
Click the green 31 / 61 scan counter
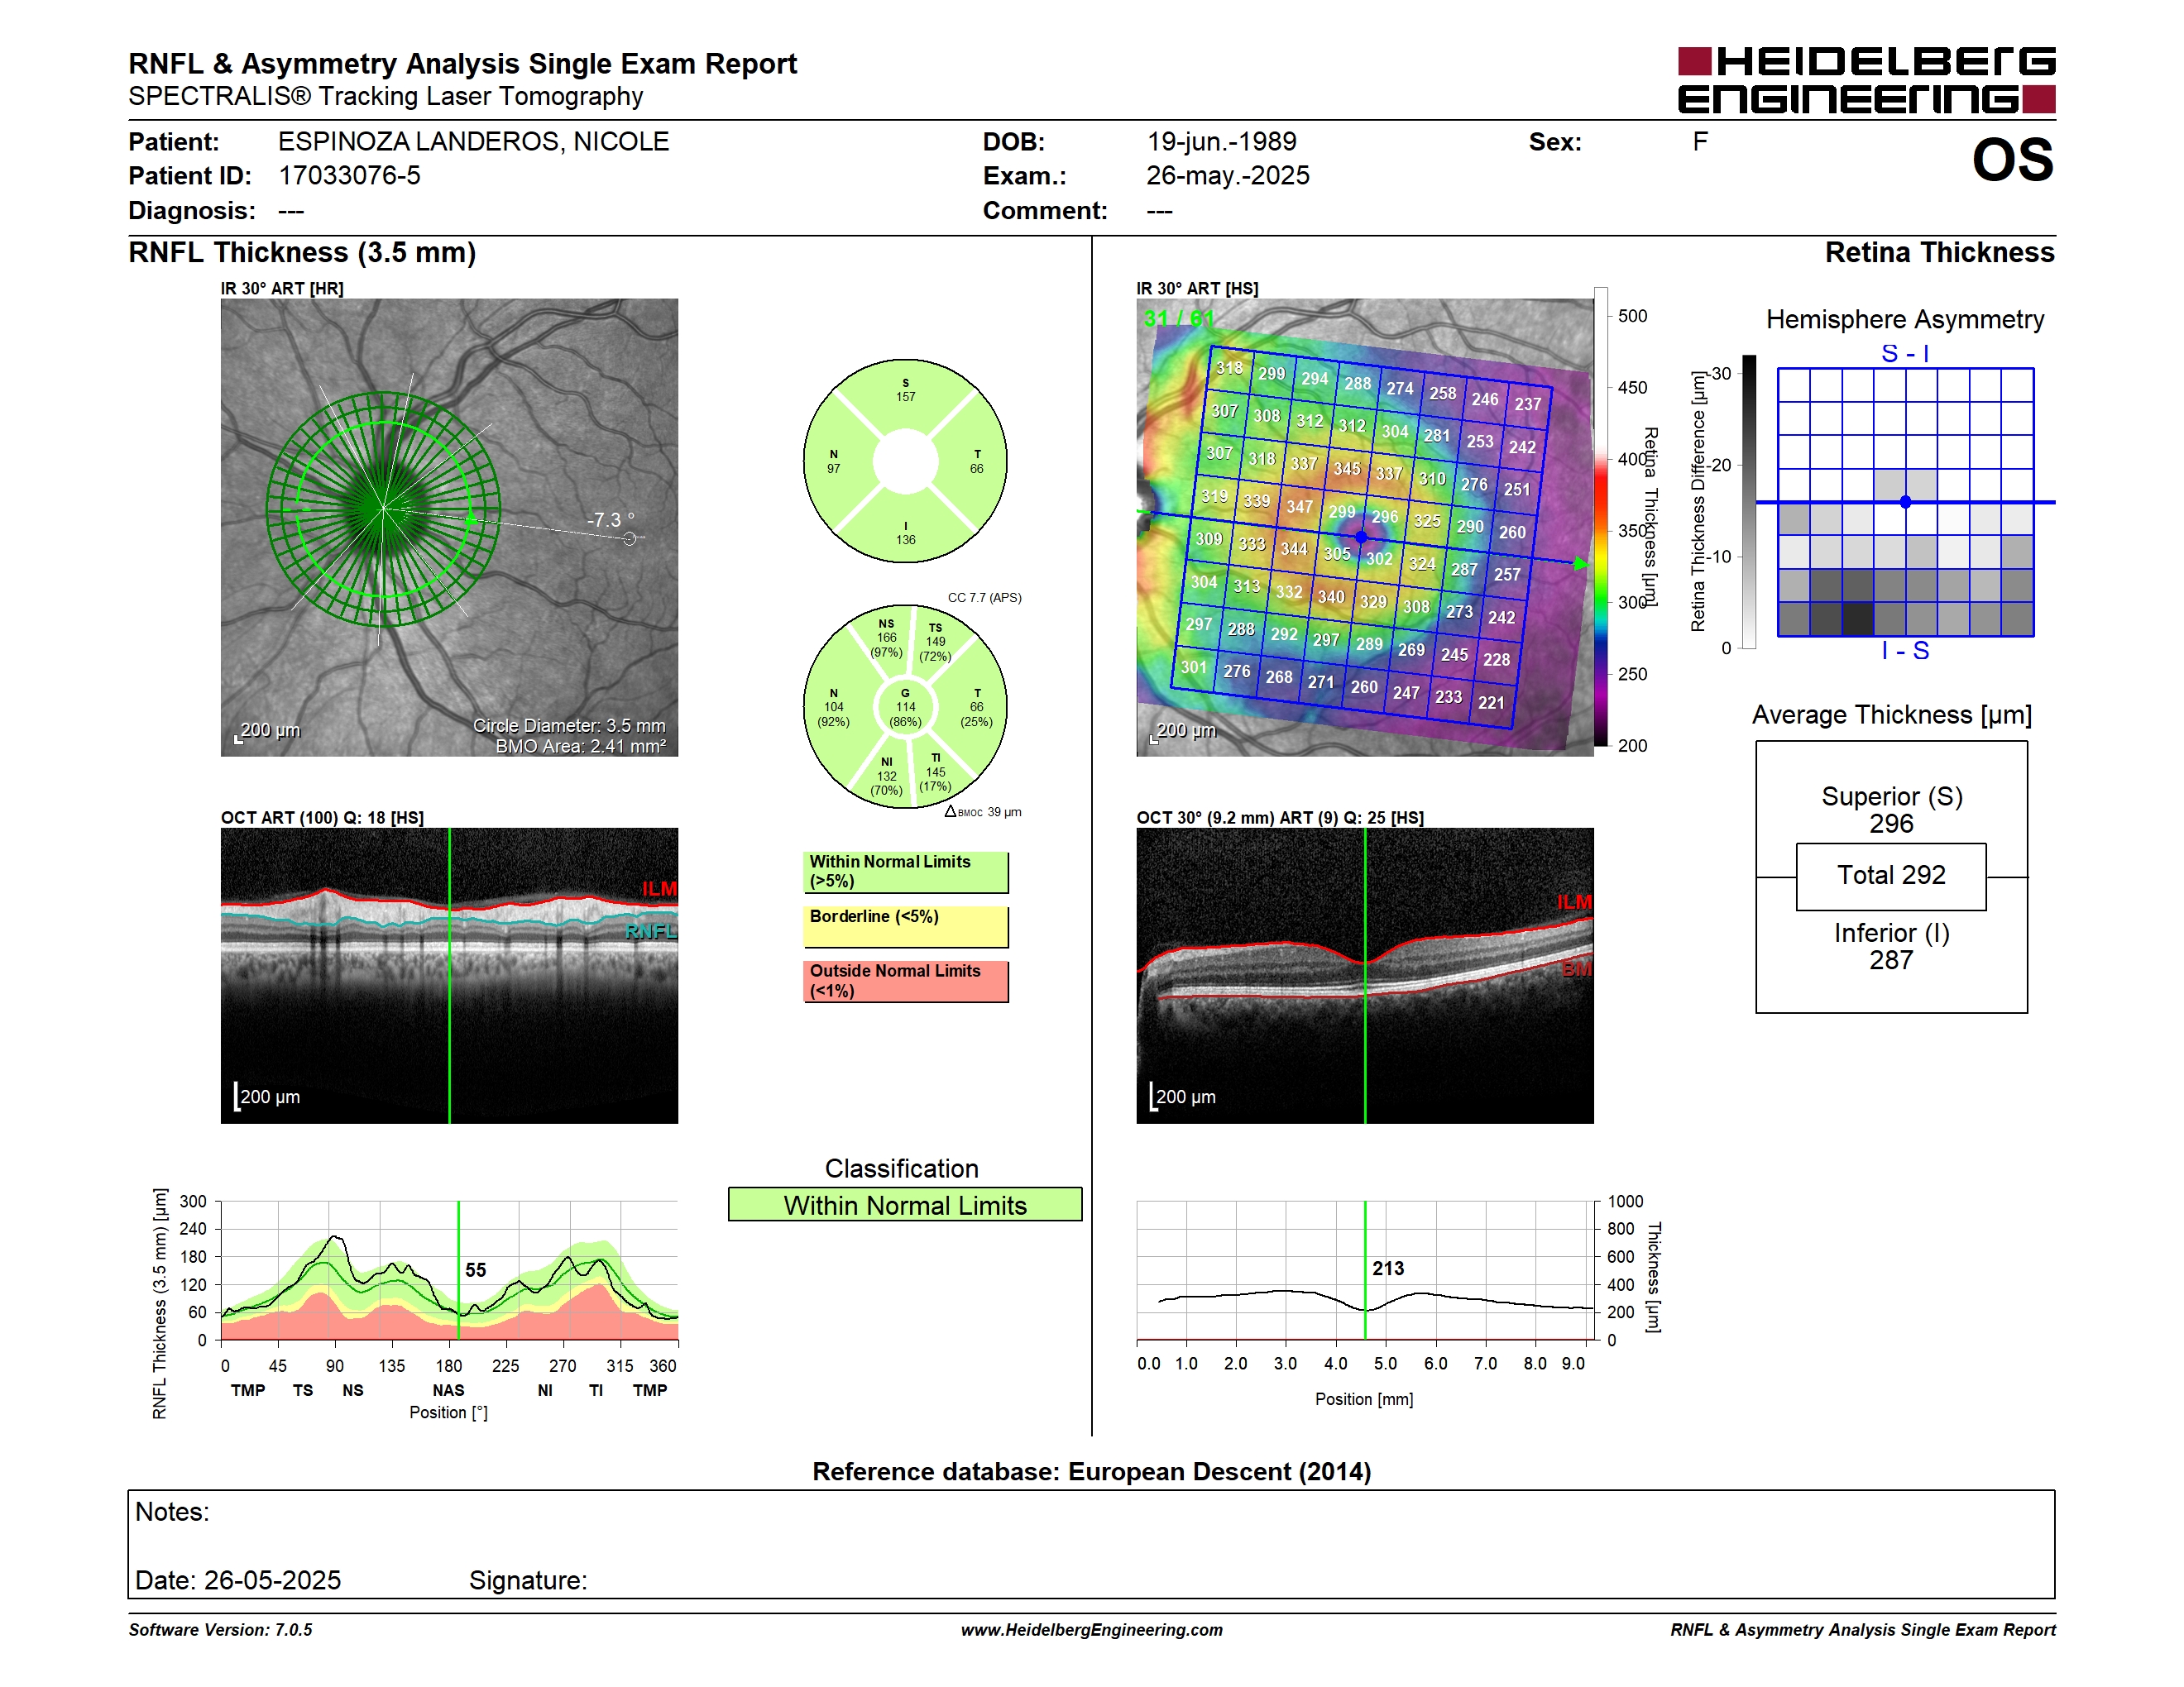coord(1179,319)
